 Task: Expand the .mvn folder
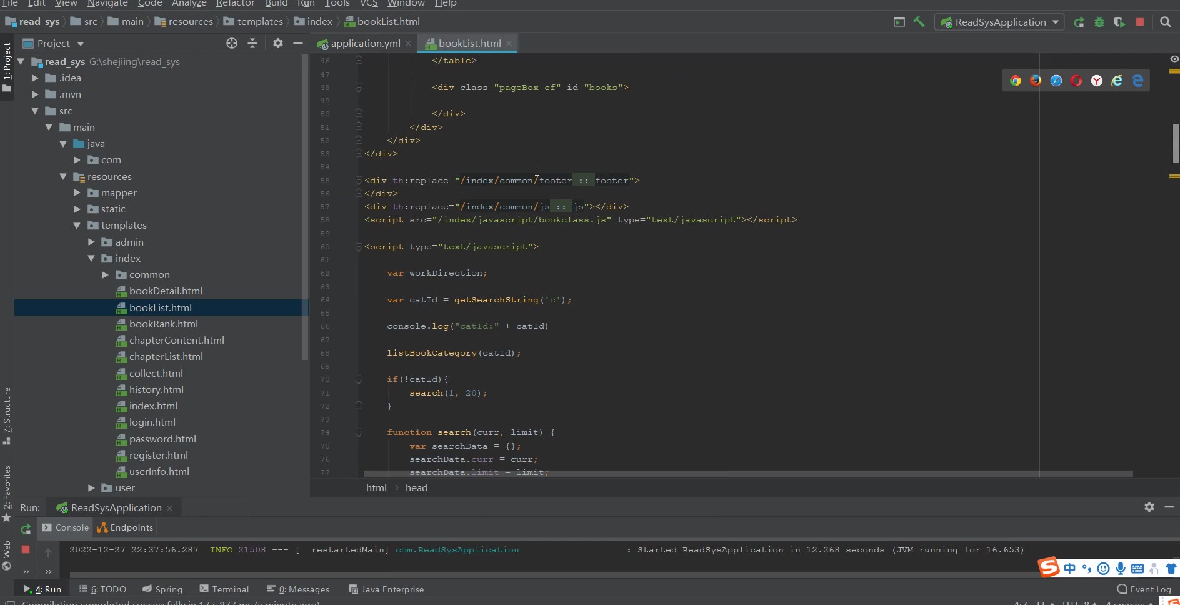[35, 94]
